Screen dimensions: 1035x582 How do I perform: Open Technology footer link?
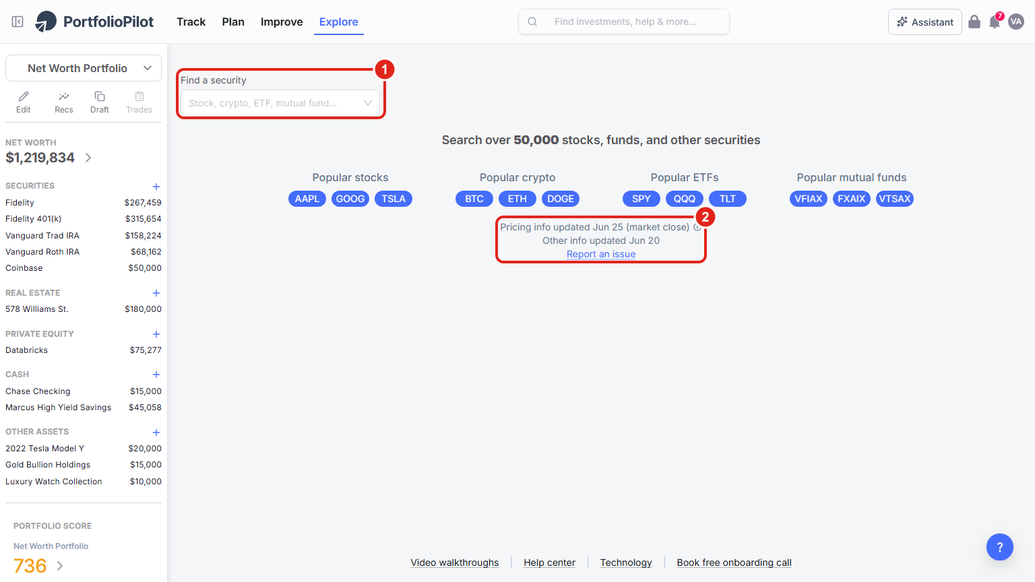tap(626, 562)
